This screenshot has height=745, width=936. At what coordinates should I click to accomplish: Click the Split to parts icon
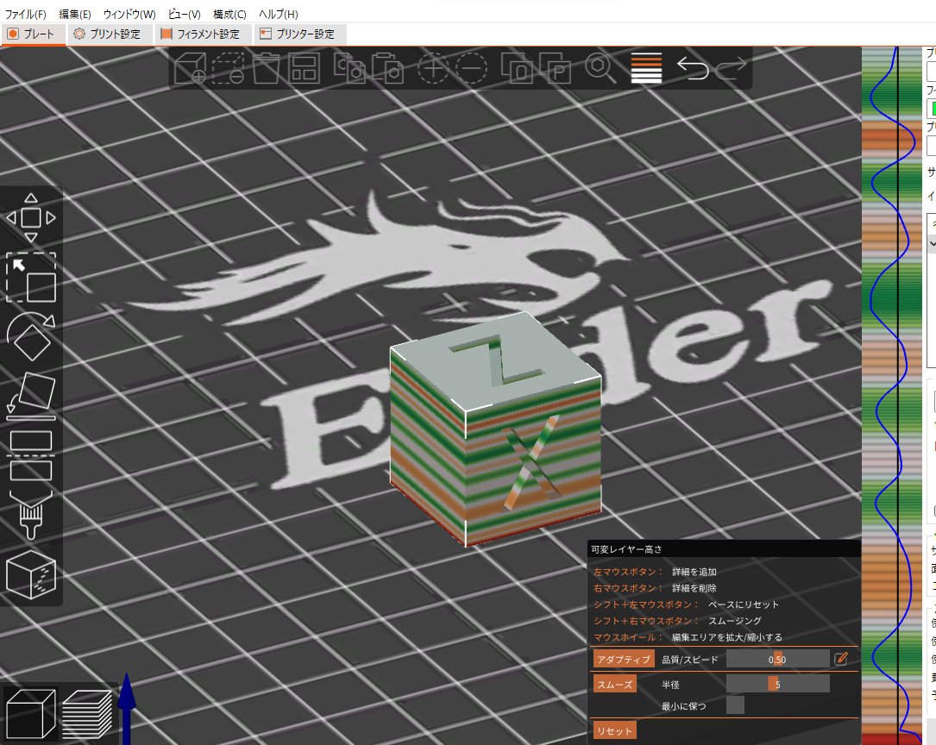click(556, 68)
